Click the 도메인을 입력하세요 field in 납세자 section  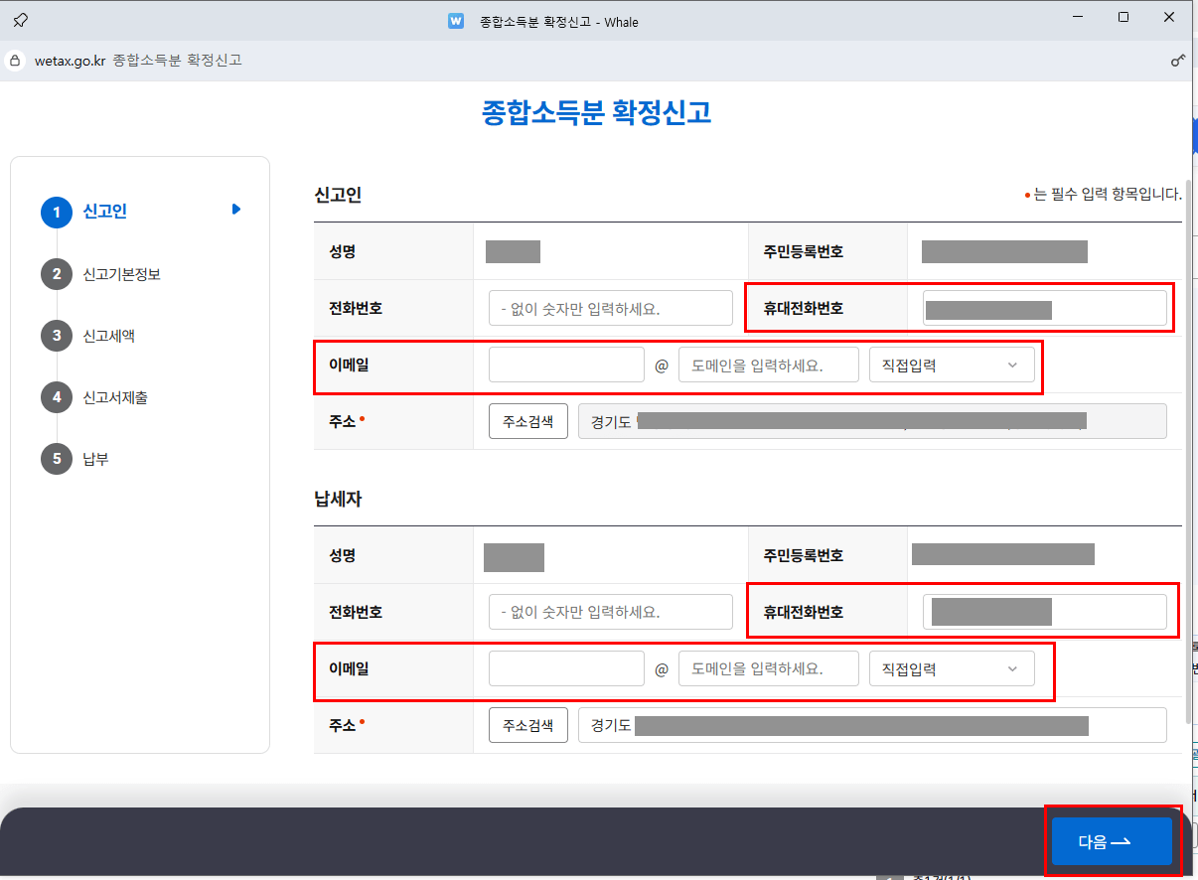pyautogui.click(x=768, y=668)
